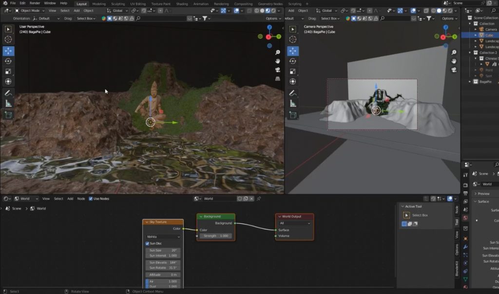Open the Nishita sky type dropdown
This screenshot has width=499, height=294.
[163, 237]
